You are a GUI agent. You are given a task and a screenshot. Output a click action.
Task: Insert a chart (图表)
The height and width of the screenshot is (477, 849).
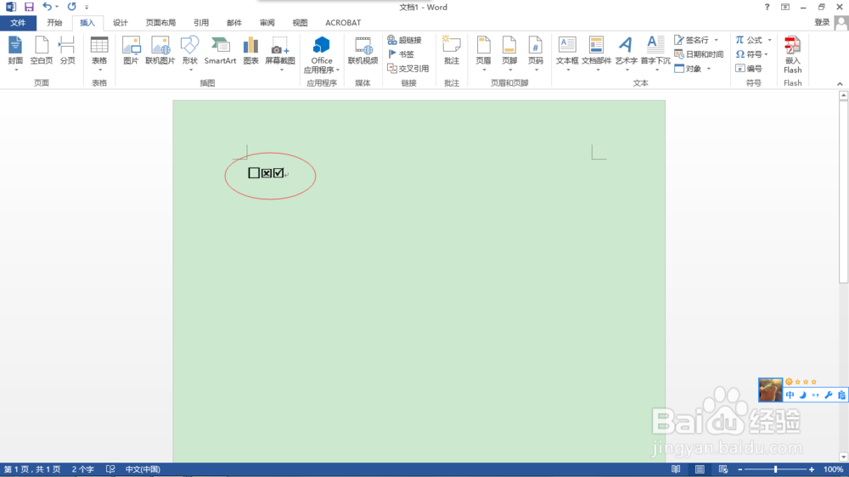point(250,52)
